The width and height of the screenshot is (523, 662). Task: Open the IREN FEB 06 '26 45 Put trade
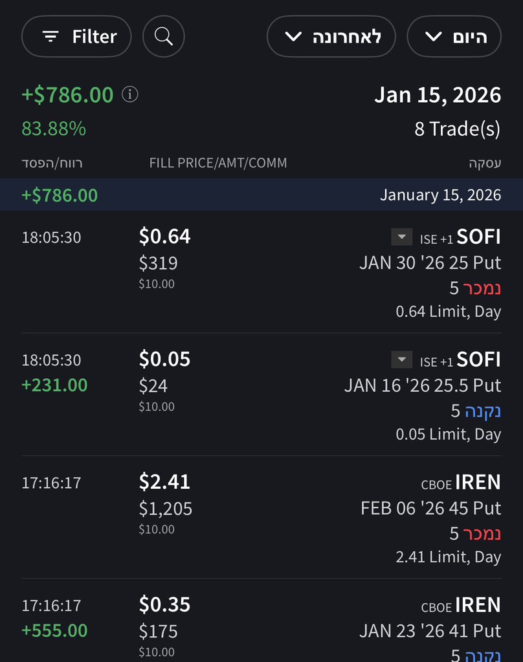(430, 508)
